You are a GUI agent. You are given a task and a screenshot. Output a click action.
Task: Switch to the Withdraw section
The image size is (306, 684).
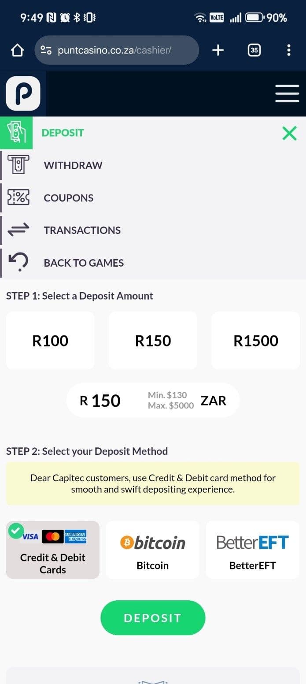(73, 165)
